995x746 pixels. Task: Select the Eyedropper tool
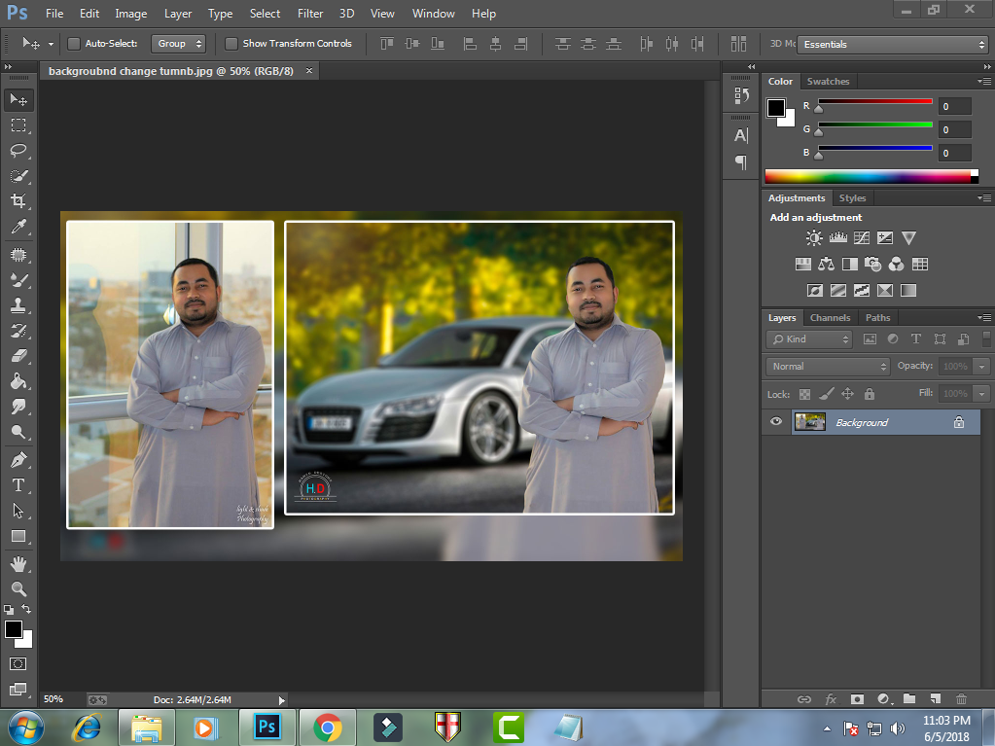click(18, 227)
